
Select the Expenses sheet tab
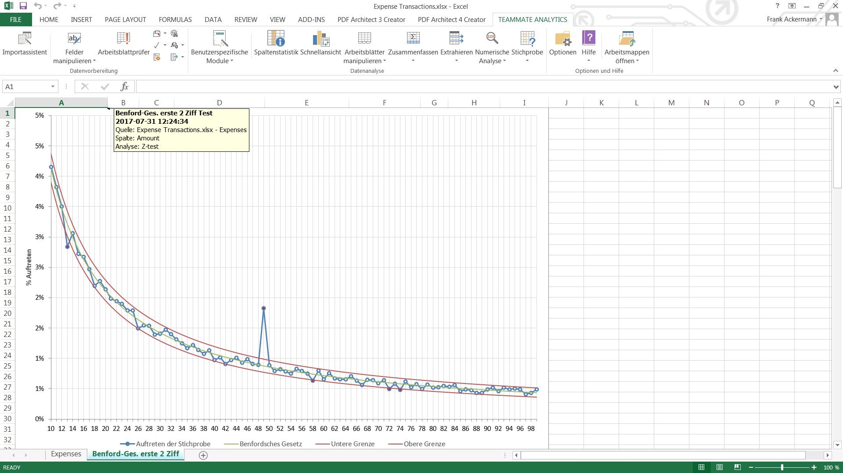coord(66,454)
